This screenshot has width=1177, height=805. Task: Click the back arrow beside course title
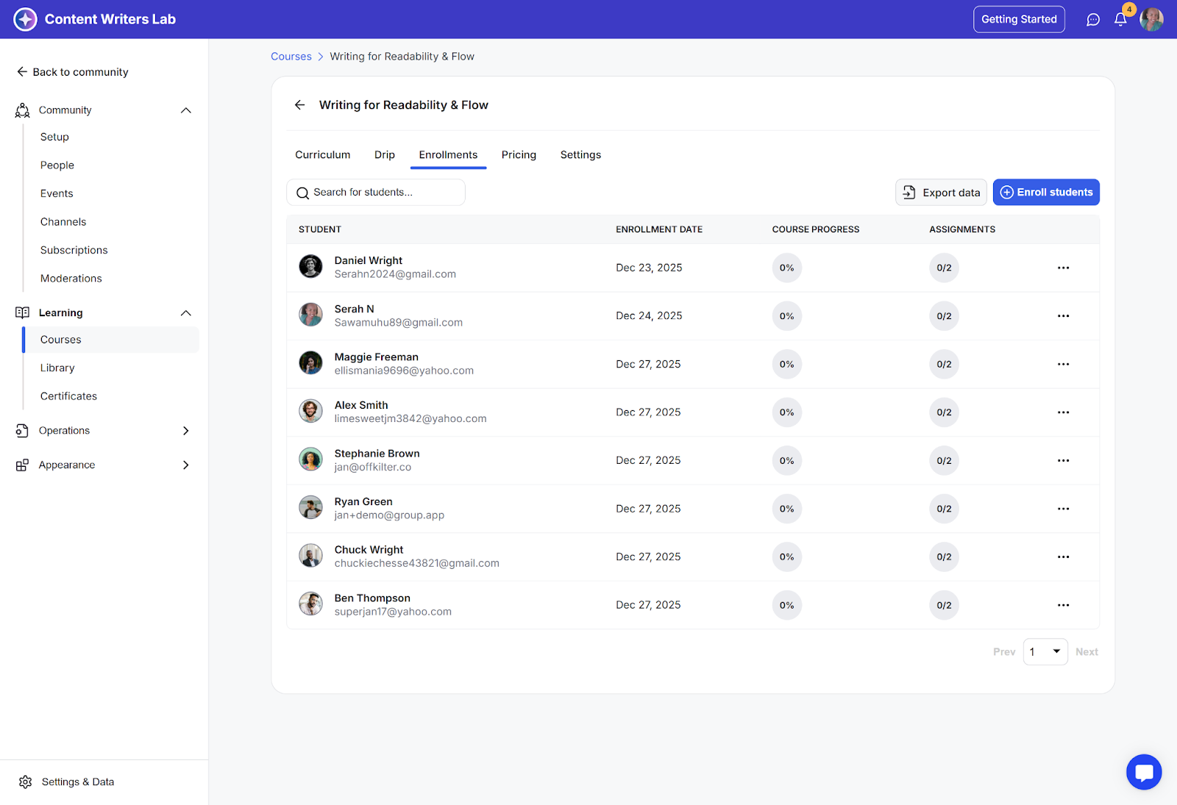[299, 105]
